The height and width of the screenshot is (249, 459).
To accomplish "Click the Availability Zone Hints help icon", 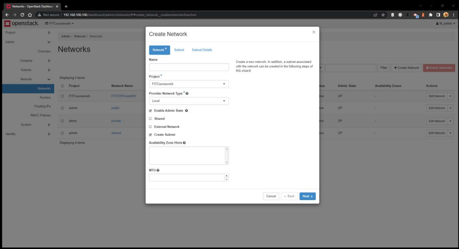I will click(x=184, y=143).
